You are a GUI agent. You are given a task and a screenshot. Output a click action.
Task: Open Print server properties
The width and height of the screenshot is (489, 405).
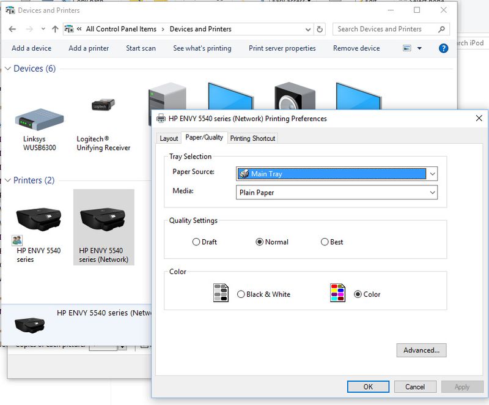[x=282, y=48]
